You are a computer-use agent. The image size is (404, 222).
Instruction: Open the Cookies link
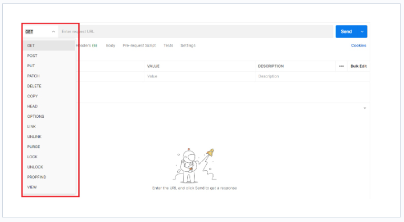[x=358, y=46]
